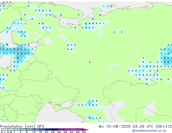The image size is (172, 133).
Task: Click legend swatch for 15–20 mm
Action: pyautogui.click(x=42, y=129)
